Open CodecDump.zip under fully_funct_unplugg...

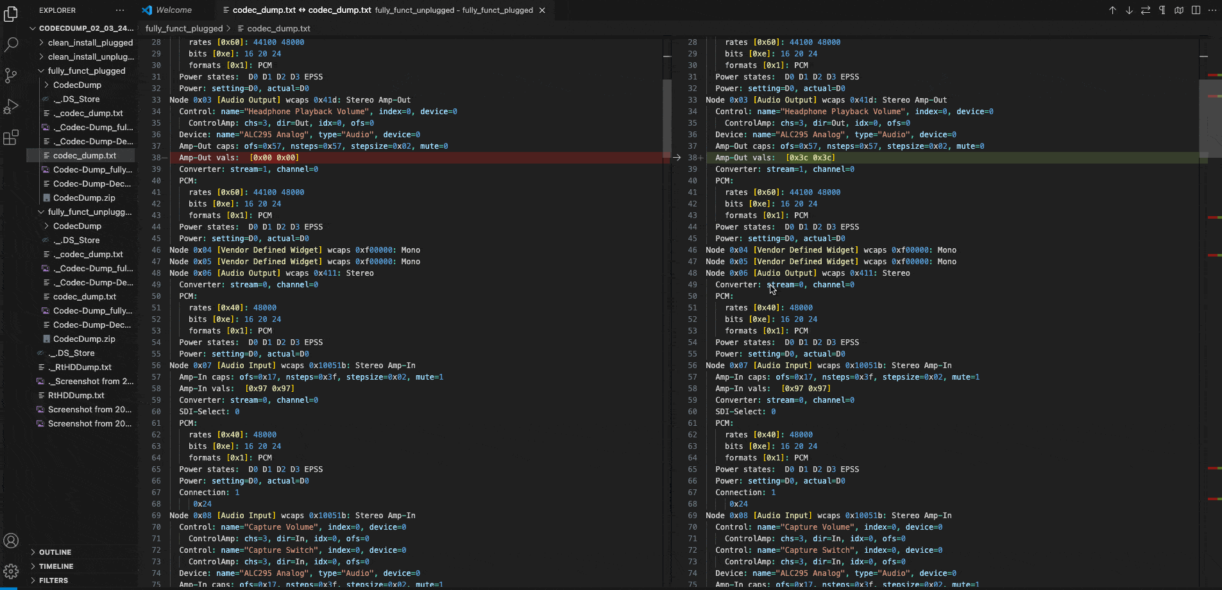[81, 339]
